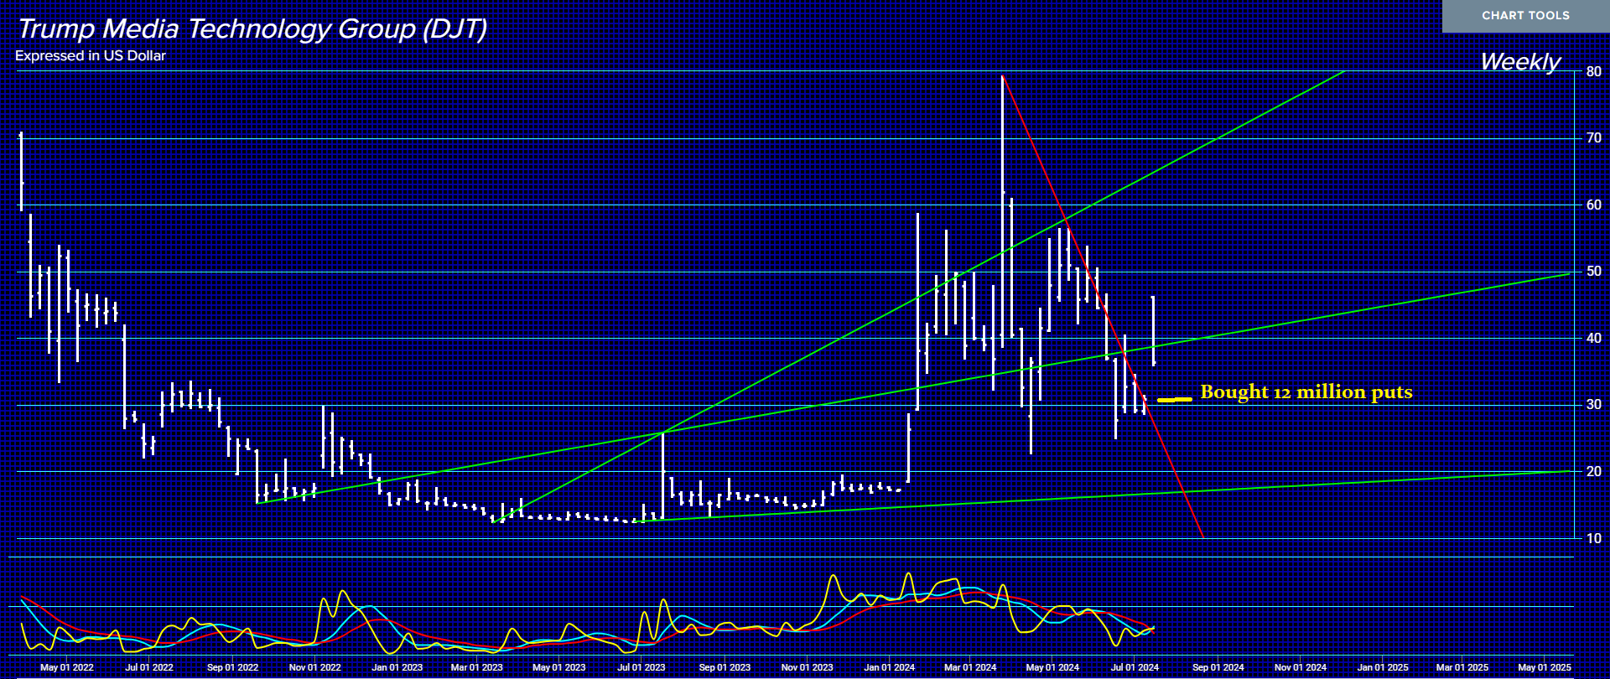Click the 'Bought 12 million puts' annotation
Screen dimensions: 1610x679
[1306, 392]
